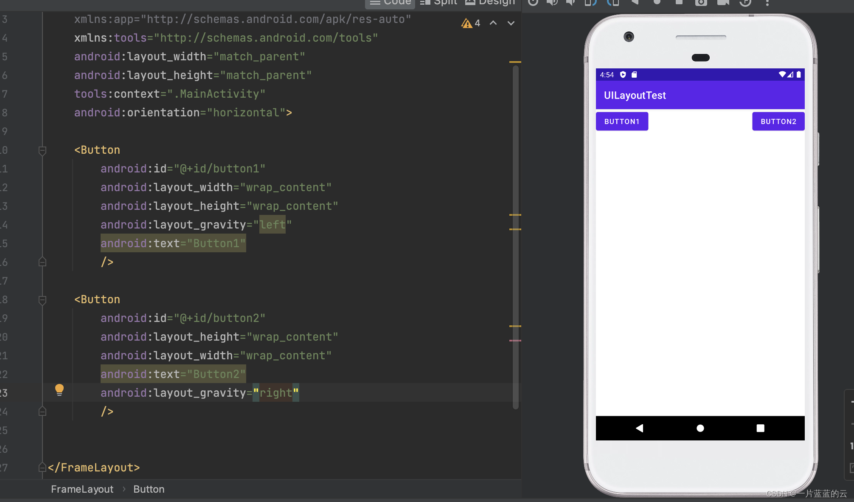Image resolution: width=854 pixels, height=502 pixels.
Task: Click the lightbulb quick-fix icon
Action: click(59, 389)
